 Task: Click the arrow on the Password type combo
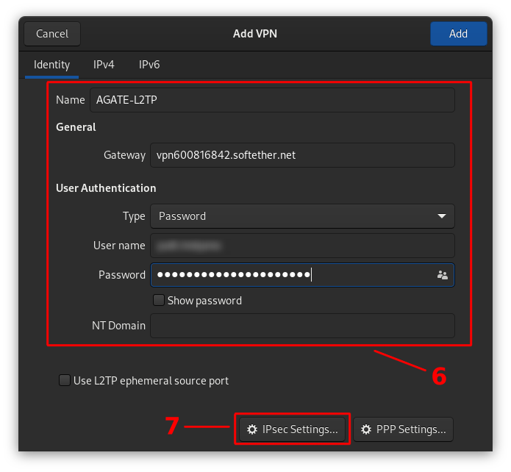click(x=441, y=216)
